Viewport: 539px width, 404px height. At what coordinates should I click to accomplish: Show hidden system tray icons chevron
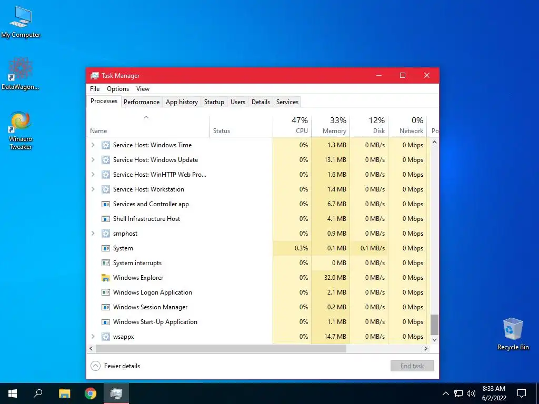[445, 393]
